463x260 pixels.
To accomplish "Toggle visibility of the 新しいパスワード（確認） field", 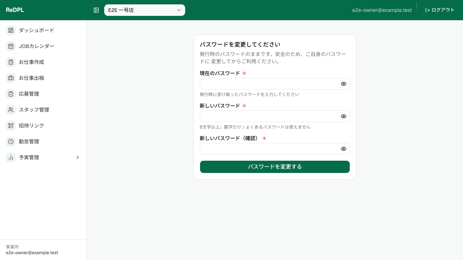I will pyautogui.click(x=344, y=149).
